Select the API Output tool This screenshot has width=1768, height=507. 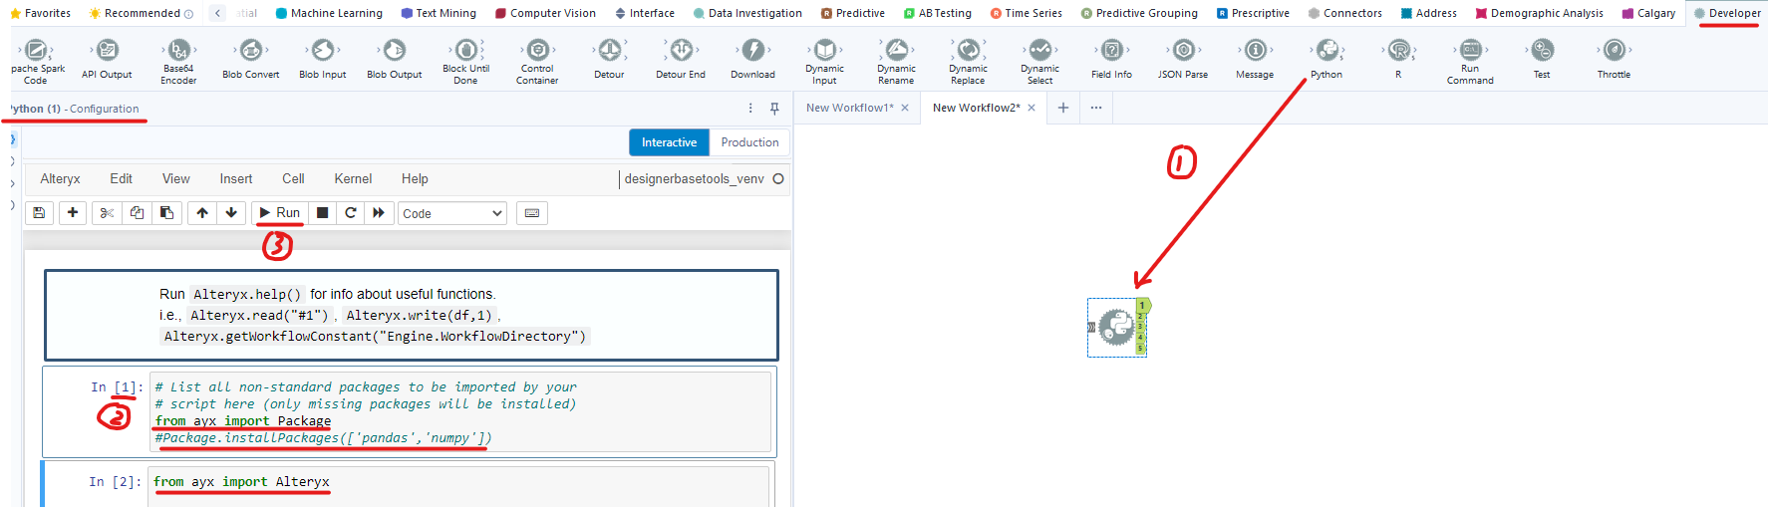pos(107,59)
